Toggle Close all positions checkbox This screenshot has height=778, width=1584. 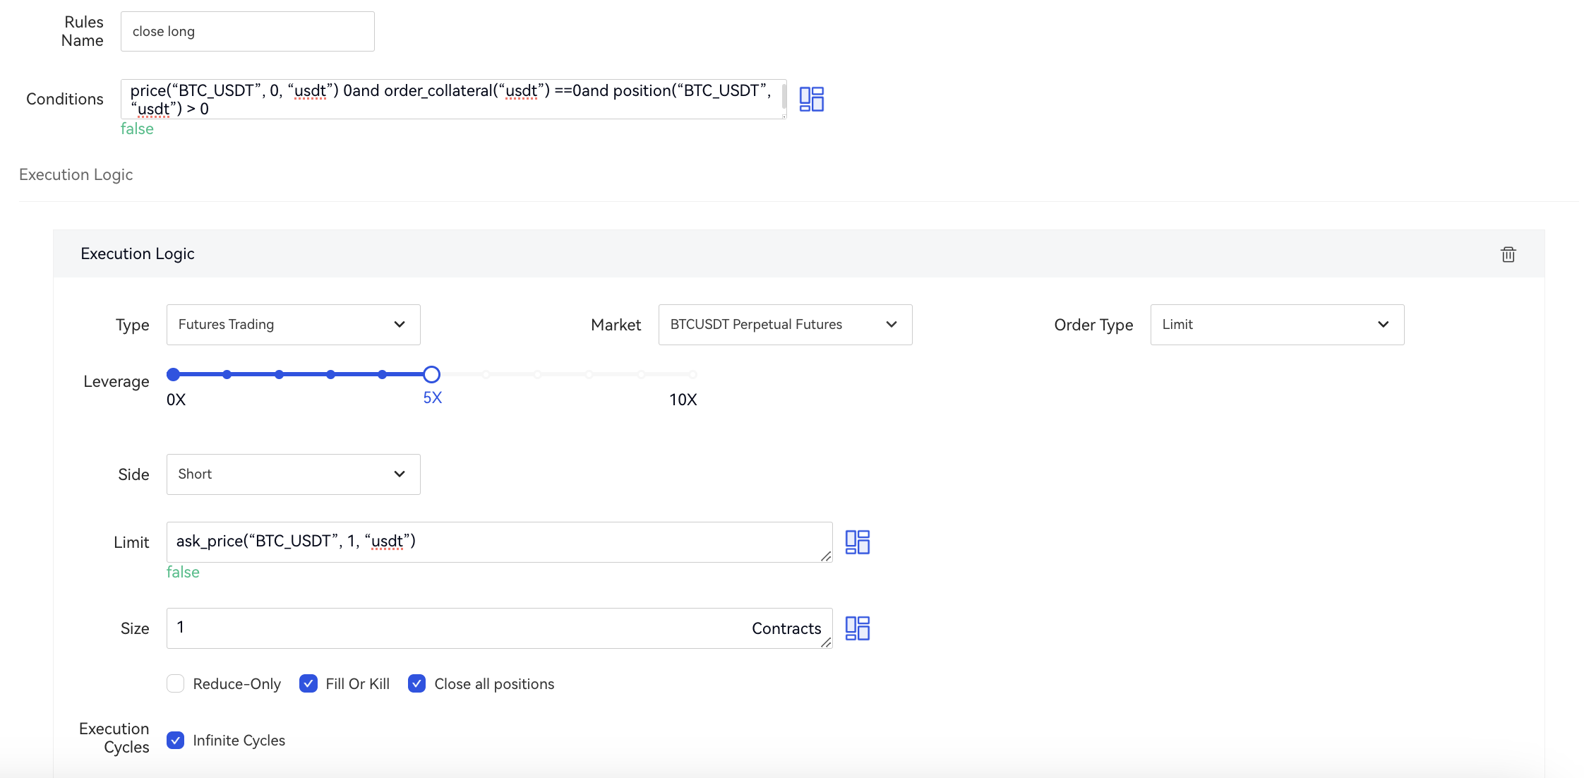(x=417, y=683)
